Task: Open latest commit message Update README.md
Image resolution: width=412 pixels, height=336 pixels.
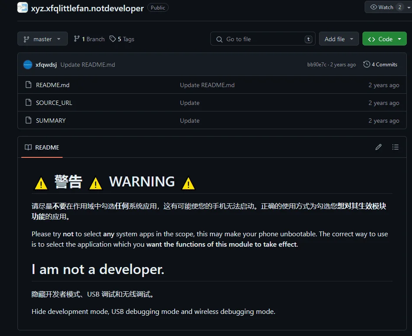Action: click(88, 65)
